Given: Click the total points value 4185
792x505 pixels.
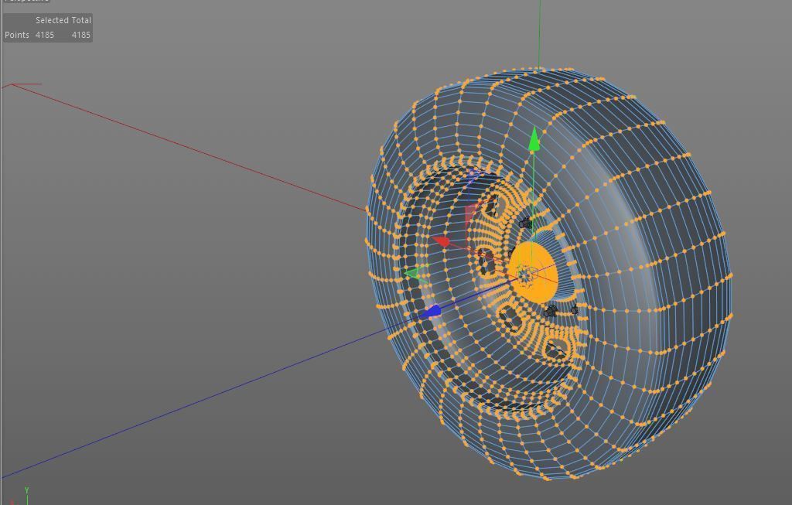Looking at the screenshot, I should click(x=80, y=35).
